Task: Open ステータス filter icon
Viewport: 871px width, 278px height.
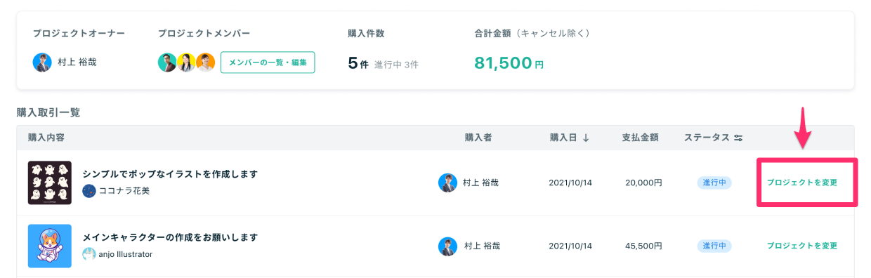Action: (x=738, y=138)
